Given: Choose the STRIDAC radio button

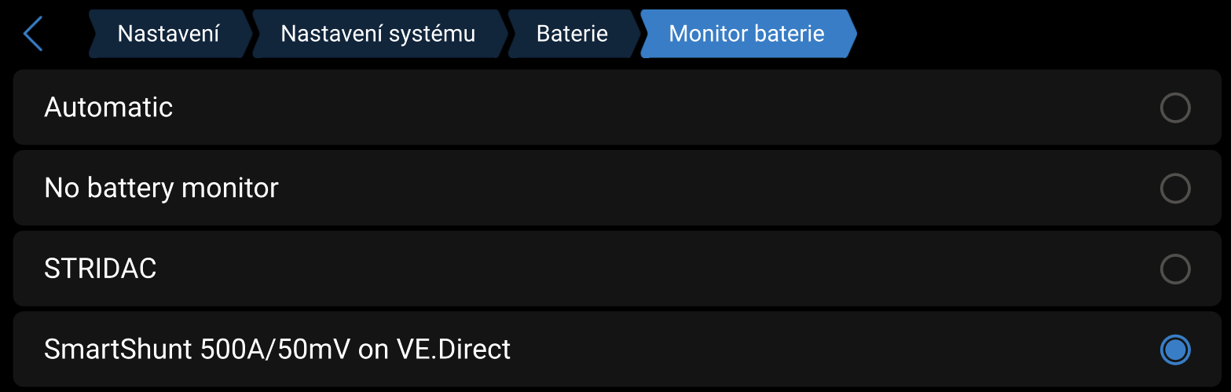Looking at the screenshot, I should (x=1174, y=269).
